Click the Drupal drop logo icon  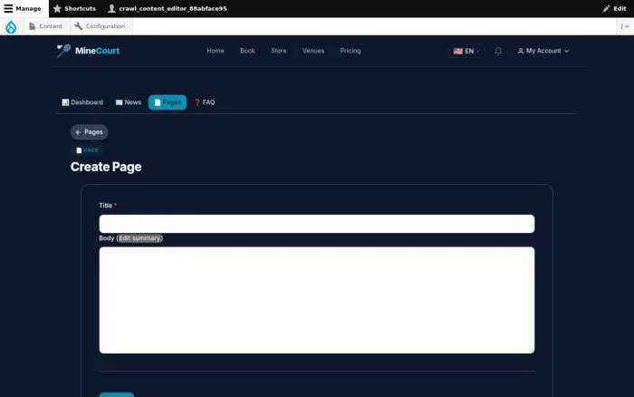[x=11, y=26]
